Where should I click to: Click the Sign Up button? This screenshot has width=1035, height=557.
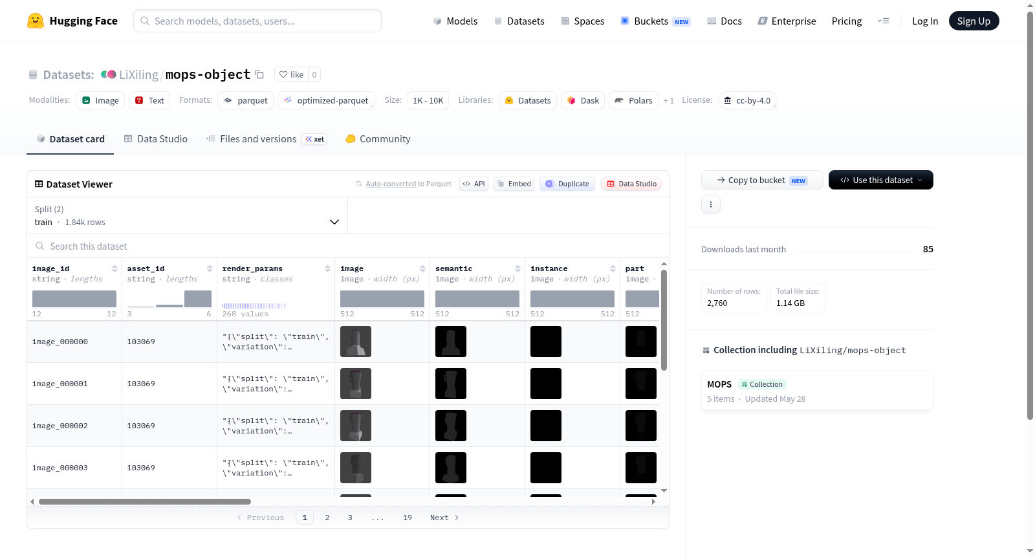click(974, 21)
